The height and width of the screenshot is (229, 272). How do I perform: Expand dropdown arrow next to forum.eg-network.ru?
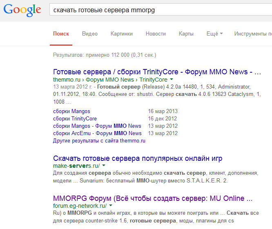[111, 206]
